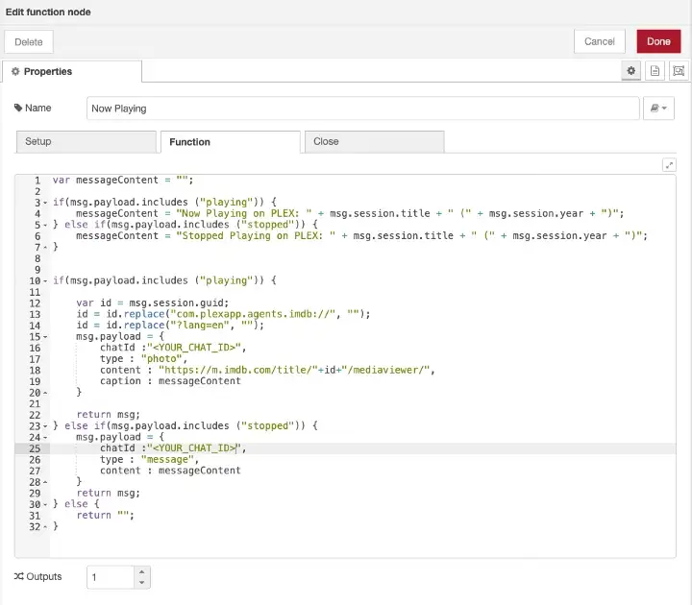This screenshot has width=692, height=605.
Task: Click "Now Playing on PLEX: " string
Action: pos(244,213)
